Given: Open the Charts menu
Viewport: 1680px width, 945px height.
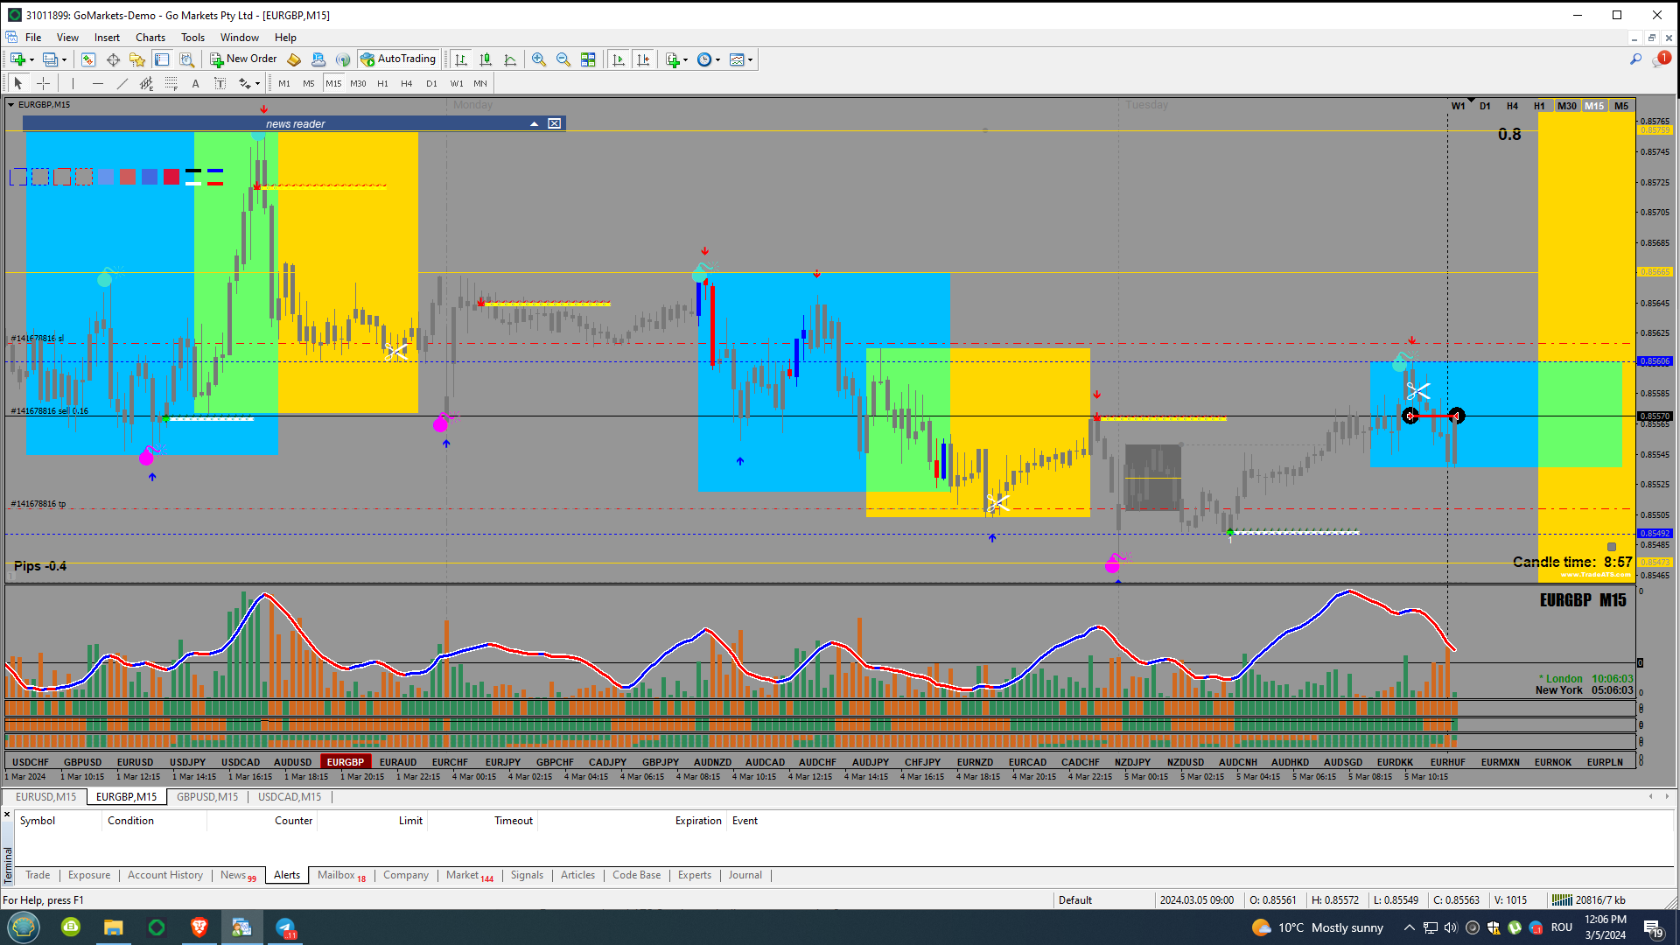Looking at the screenshot, I should (x=150, y=38).
